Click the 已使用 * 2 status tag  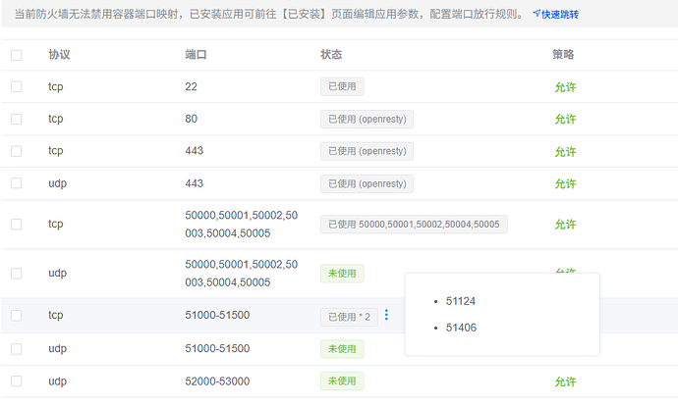pos(349,316)
